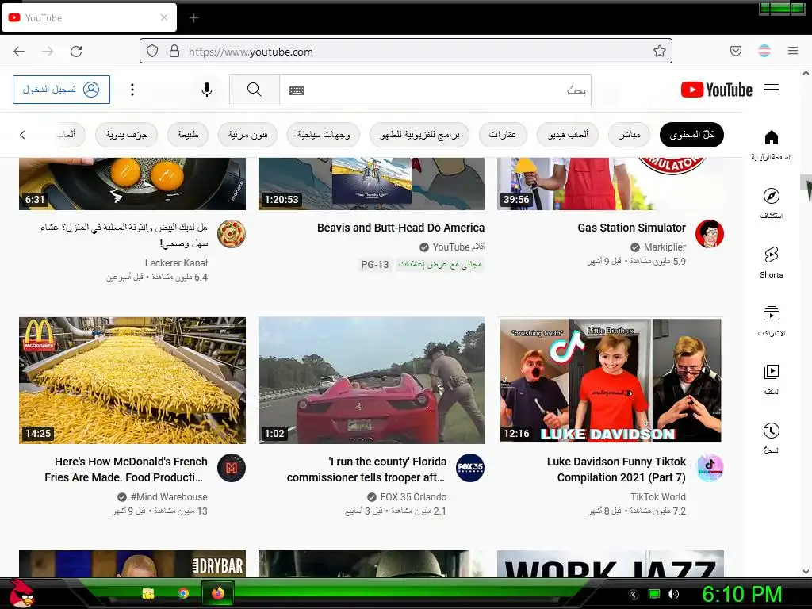This screenshot has width=812, height=609.
Task: Open the red Ferrari trooper video thumbnail
Action: point(371,380)
